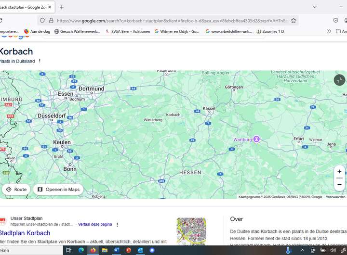Zoom in on the map

click(339, 171)
